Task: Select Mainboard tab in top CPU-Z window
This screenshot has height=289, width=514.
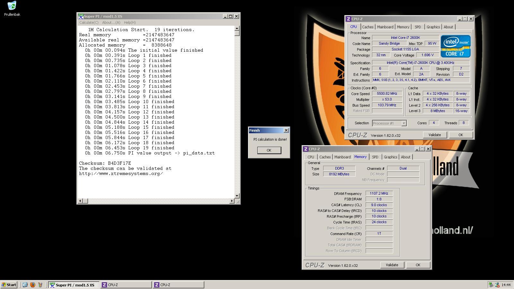Action: [385, 27]
